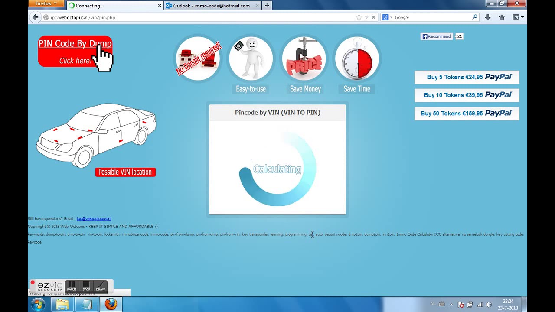Buy 10 Tokens €39,95 via PayPal
This screenshot has height=312, width=555.
click(x=467, y=95)
